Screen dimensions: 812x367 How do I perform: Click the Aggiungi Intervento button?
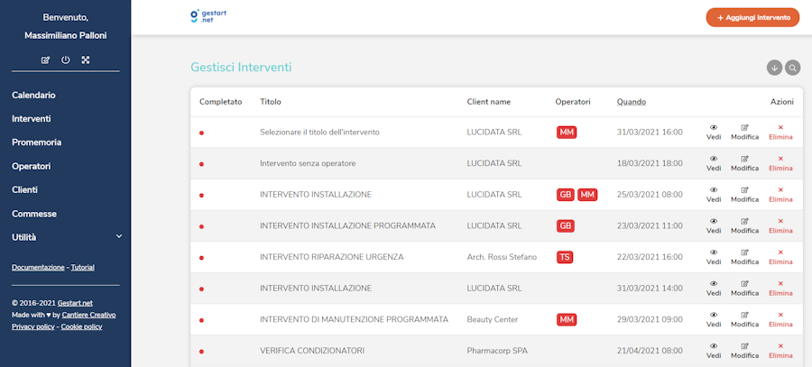[752, 17]
